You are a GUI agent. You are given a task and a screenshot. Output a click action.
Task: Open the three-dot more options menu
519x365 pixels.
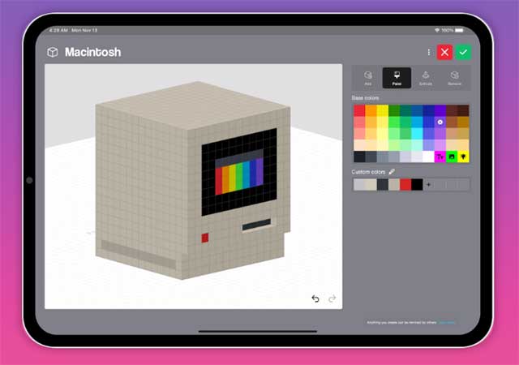pos(429,52)
